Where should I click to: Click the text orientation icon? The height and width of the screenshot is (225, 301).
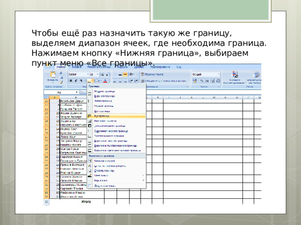(132, 75)
